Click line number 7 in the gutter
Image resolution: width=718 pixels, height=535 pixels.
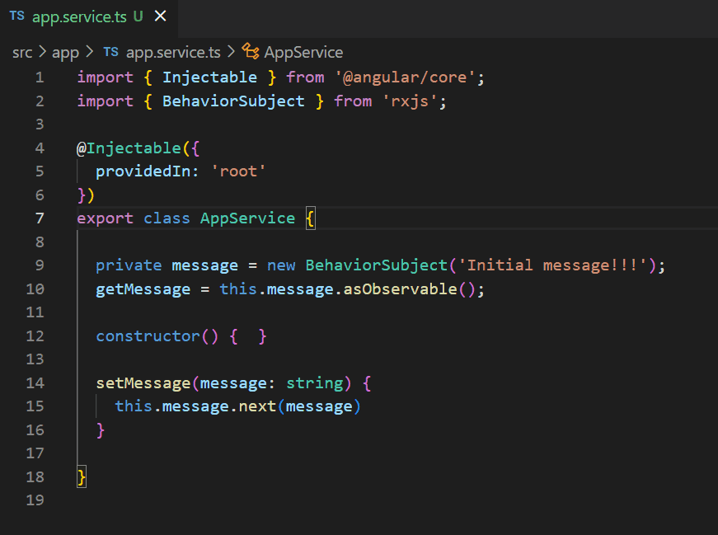tap(40, 218)
